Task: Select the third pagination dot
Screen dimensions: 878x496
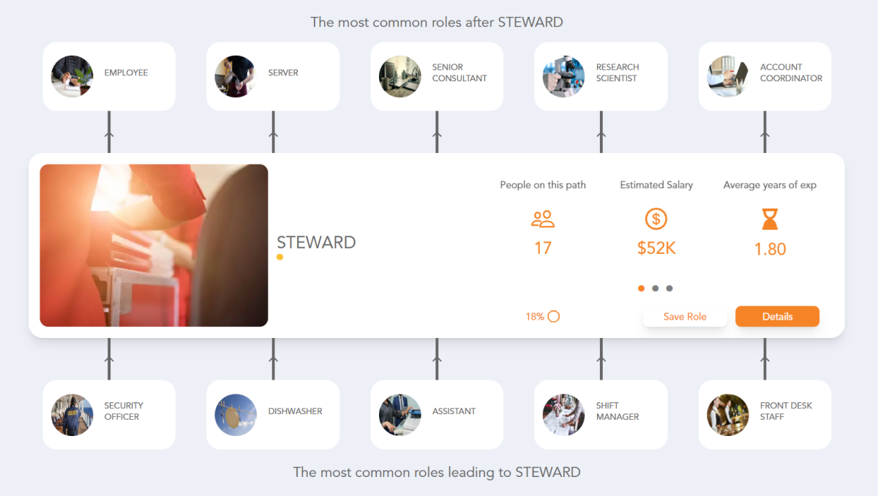Action: click(669, 288)
